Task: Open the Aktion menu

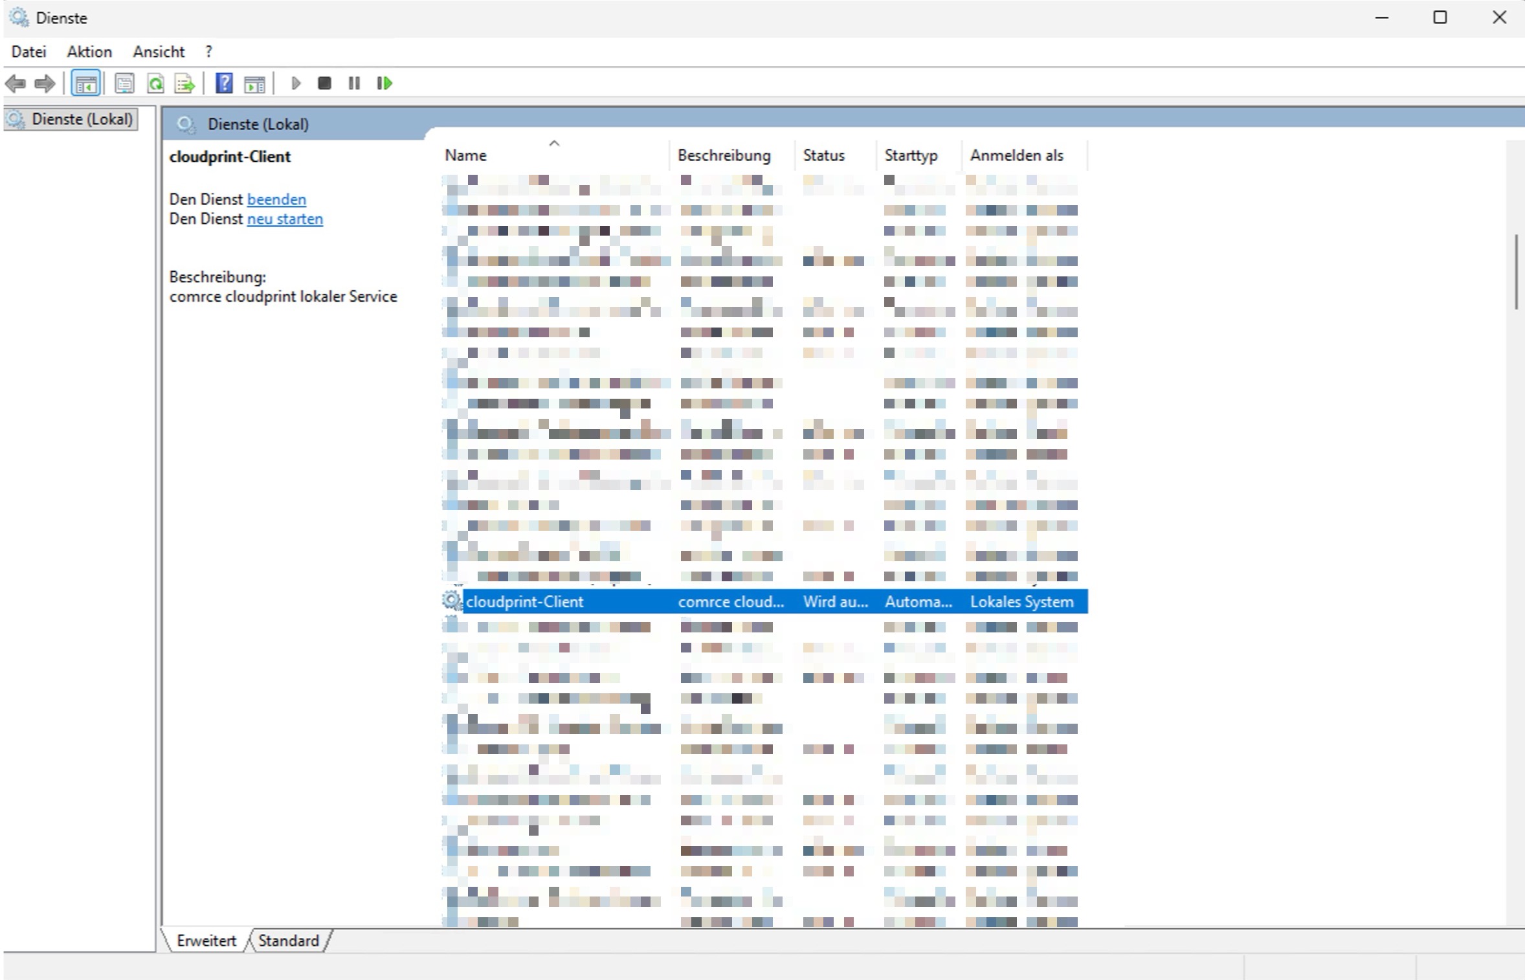Action: pyautogui.click(x=89, y=52)
